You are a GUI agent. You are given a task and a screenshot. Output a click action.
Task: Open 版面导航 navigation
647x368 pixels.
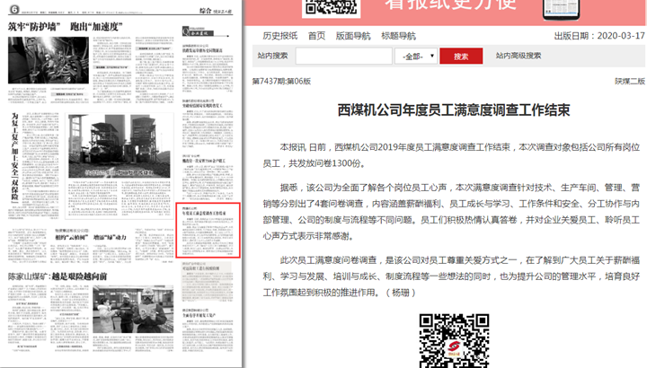point(352,36)
